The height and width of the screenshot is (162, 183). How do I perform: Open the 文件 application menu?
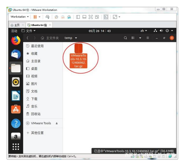tap(28, 31)
